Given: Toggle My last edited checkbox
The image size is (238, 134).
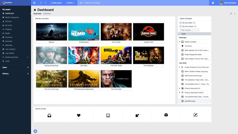Looking at the screenshot, I should 180,23.
